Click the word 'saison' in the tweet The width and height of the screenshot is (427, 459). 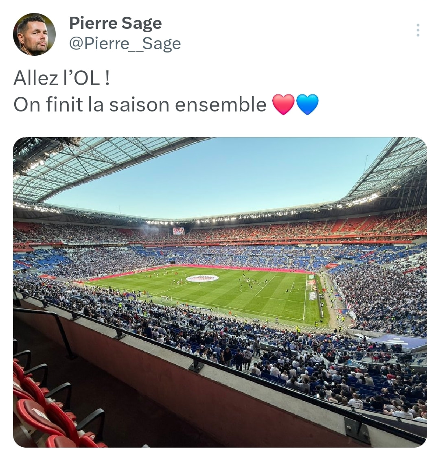[139, 105]
